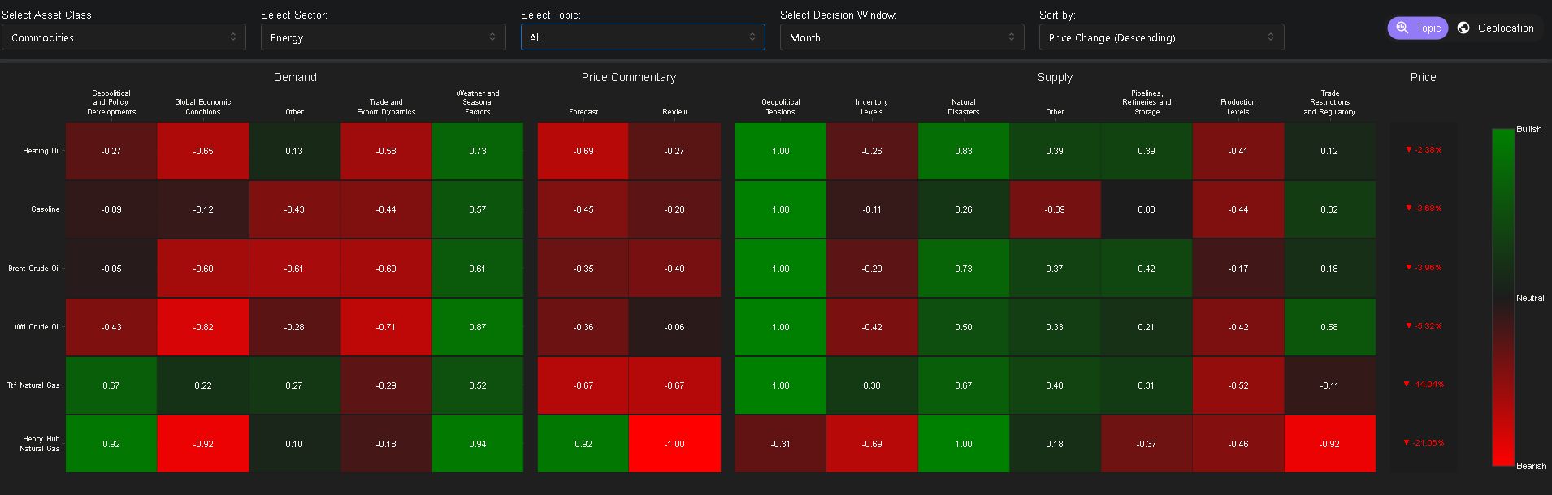The height and width of the screenshot is (495, 1552).
Task: Select the Weather and Seasonal Factors column header
Action: [x=478, y=103]
